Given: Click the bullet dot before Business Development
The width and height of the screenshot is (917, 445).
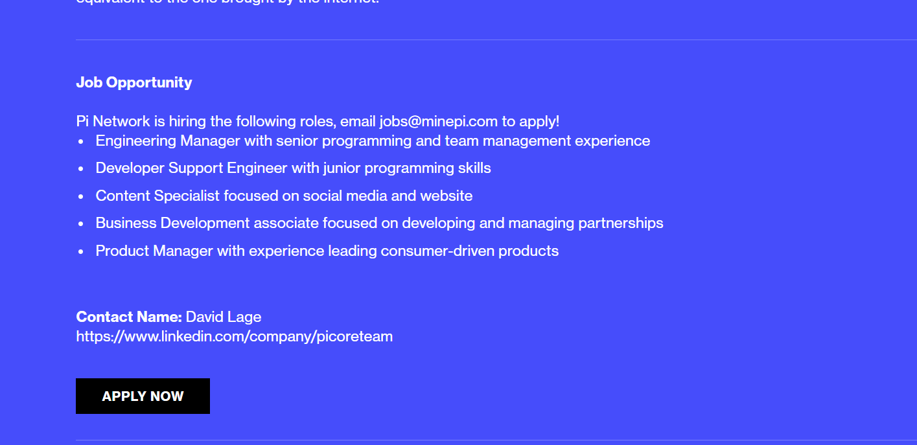Looking at the screenshot, I should click(81, 223).
